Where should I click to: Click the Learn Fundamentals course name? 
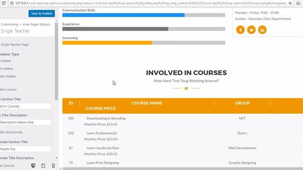(x=102, y=133)
